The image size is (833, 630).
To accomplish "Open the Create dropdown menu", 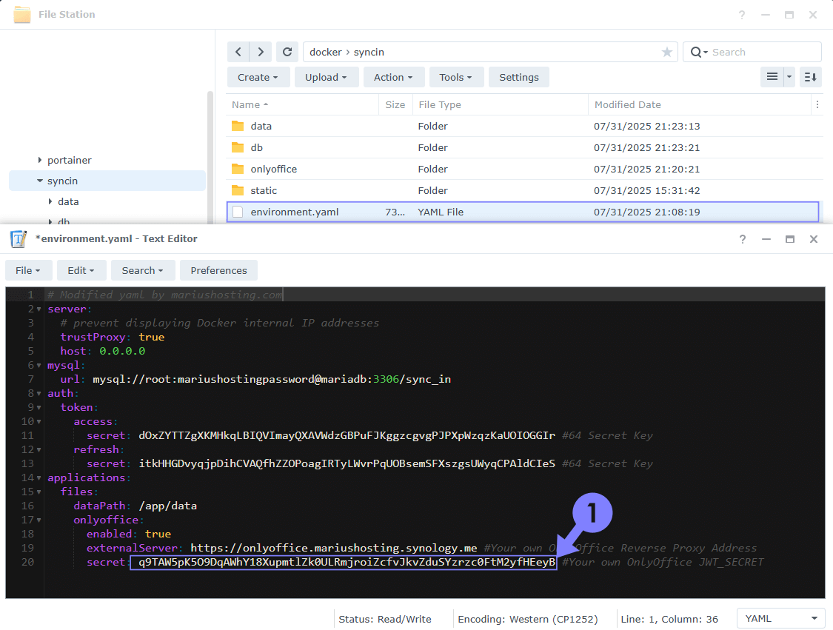I will [258, 77].
